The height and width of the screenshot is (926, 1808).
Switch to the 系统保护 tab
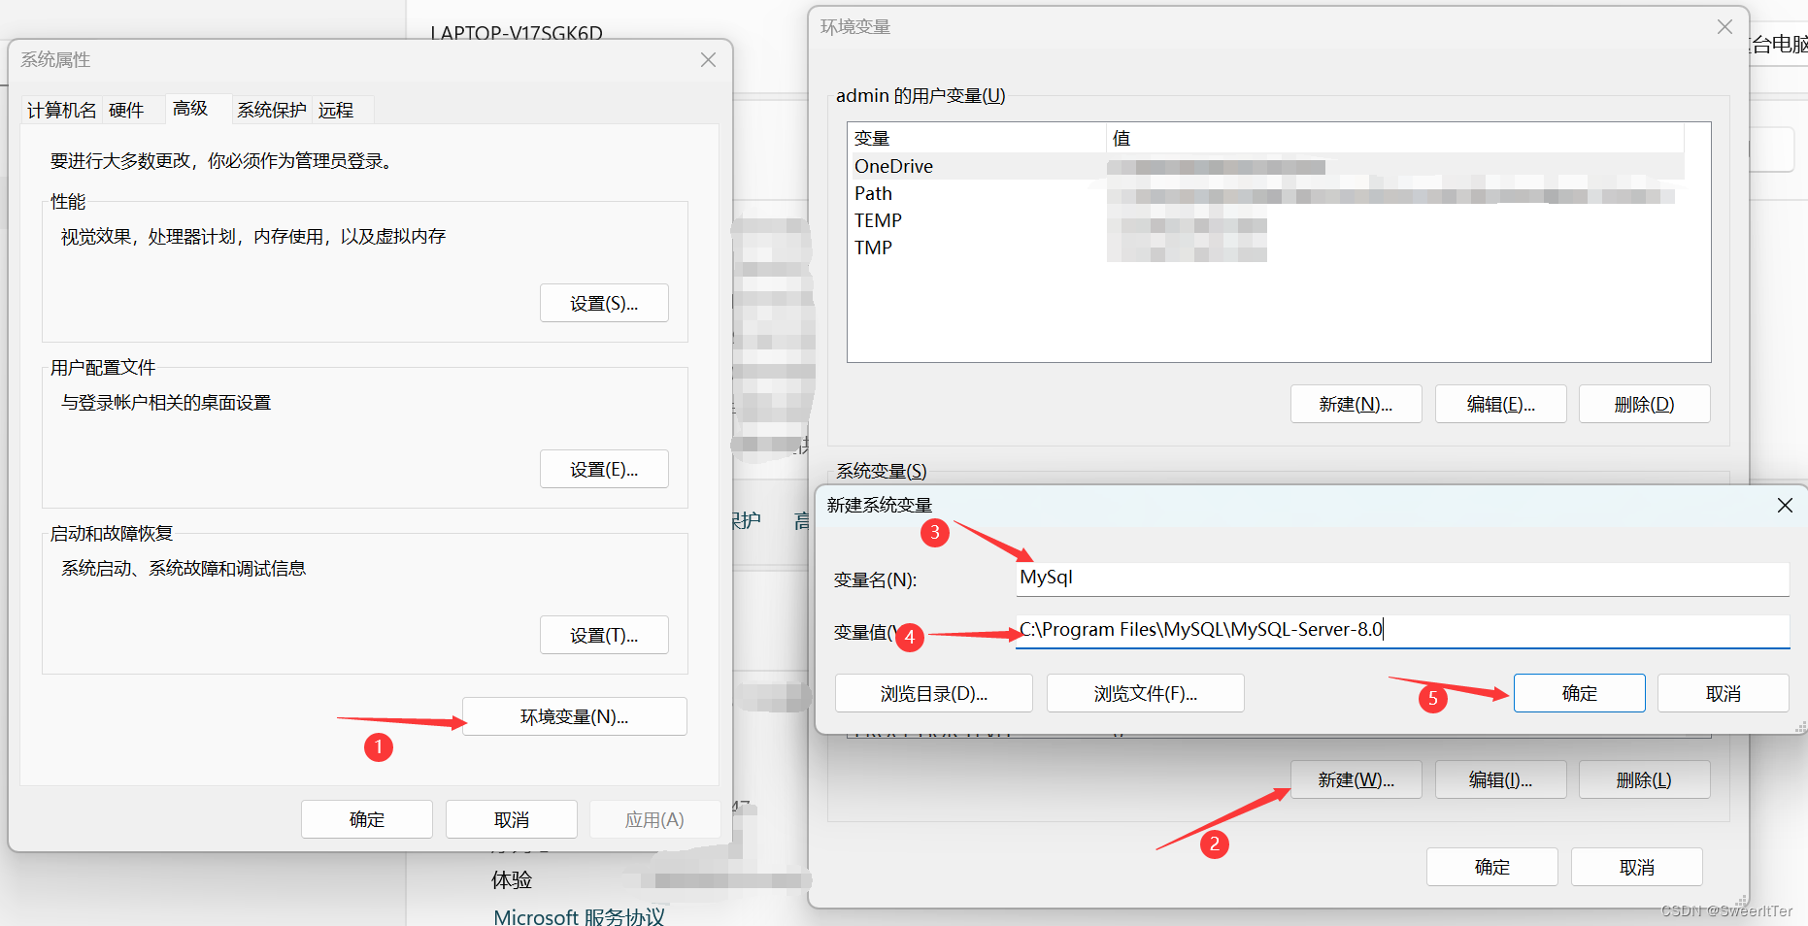(271, 110)
